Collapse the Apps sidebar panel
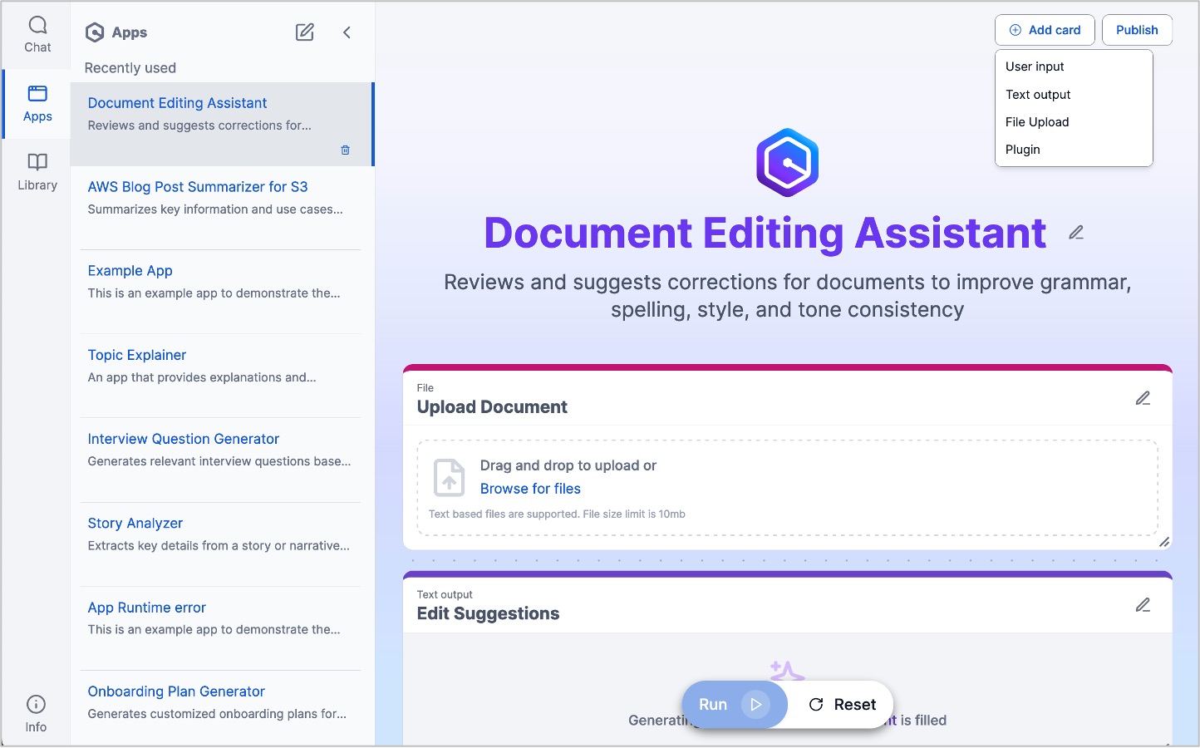Image resolution: width=1200 pixels, height=748 pixels. pos(347,32)
